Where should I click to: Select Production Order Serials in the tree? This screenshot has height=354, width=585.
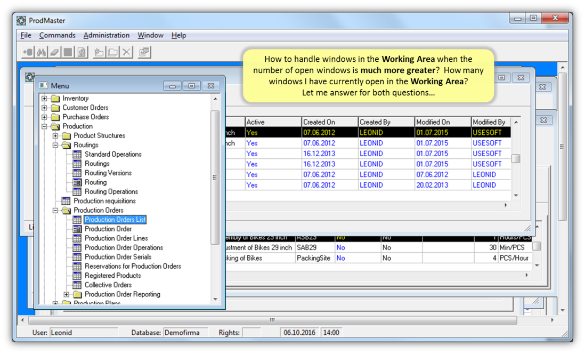118,257
